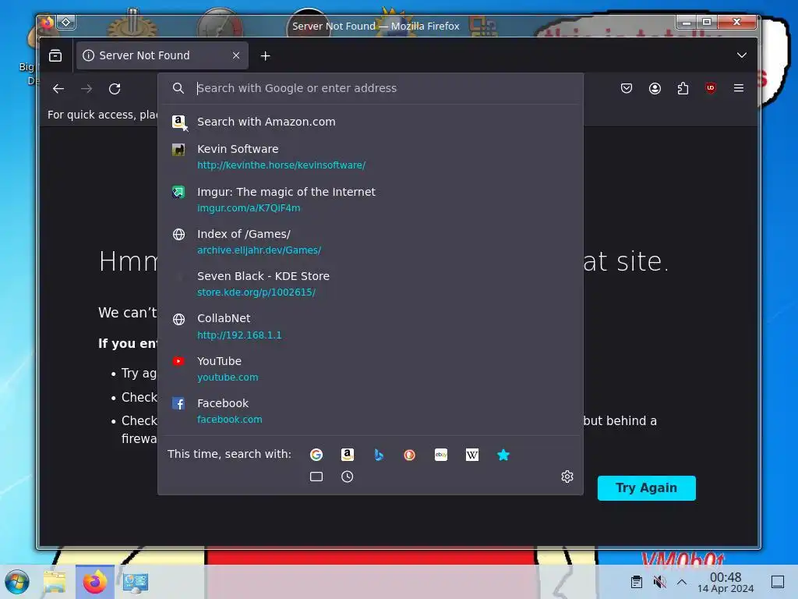Open clipboard tray icon
Viewport: 798px width, 599px height.
tap(636, 582)
